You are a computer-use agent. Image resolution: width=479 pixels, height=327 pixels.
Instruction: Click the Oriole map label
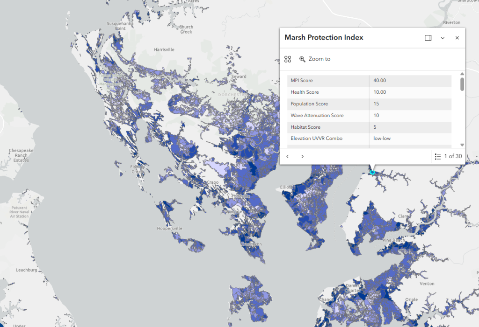pos(411,299)
